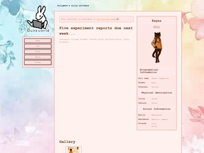The image size is (204, 153).
Task: Click the Kayes cat character image
Action: coord(157,47)
